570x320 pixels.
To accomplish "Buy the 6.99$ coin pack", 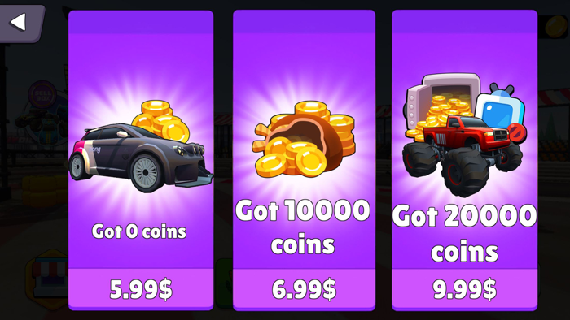I will [304, 289].
